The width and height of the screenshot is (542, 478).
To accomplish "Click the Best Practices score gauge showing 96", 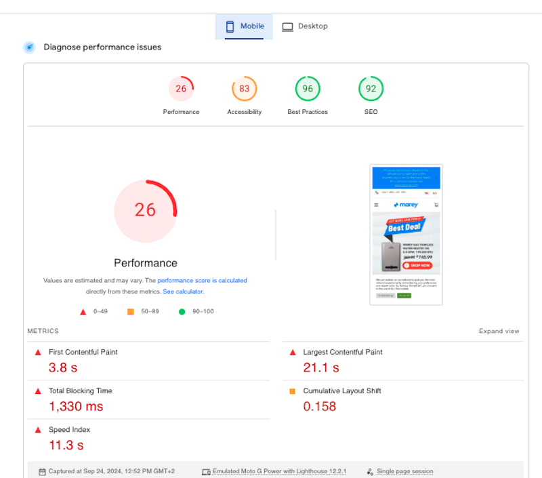I will click(x=308, y=88).
